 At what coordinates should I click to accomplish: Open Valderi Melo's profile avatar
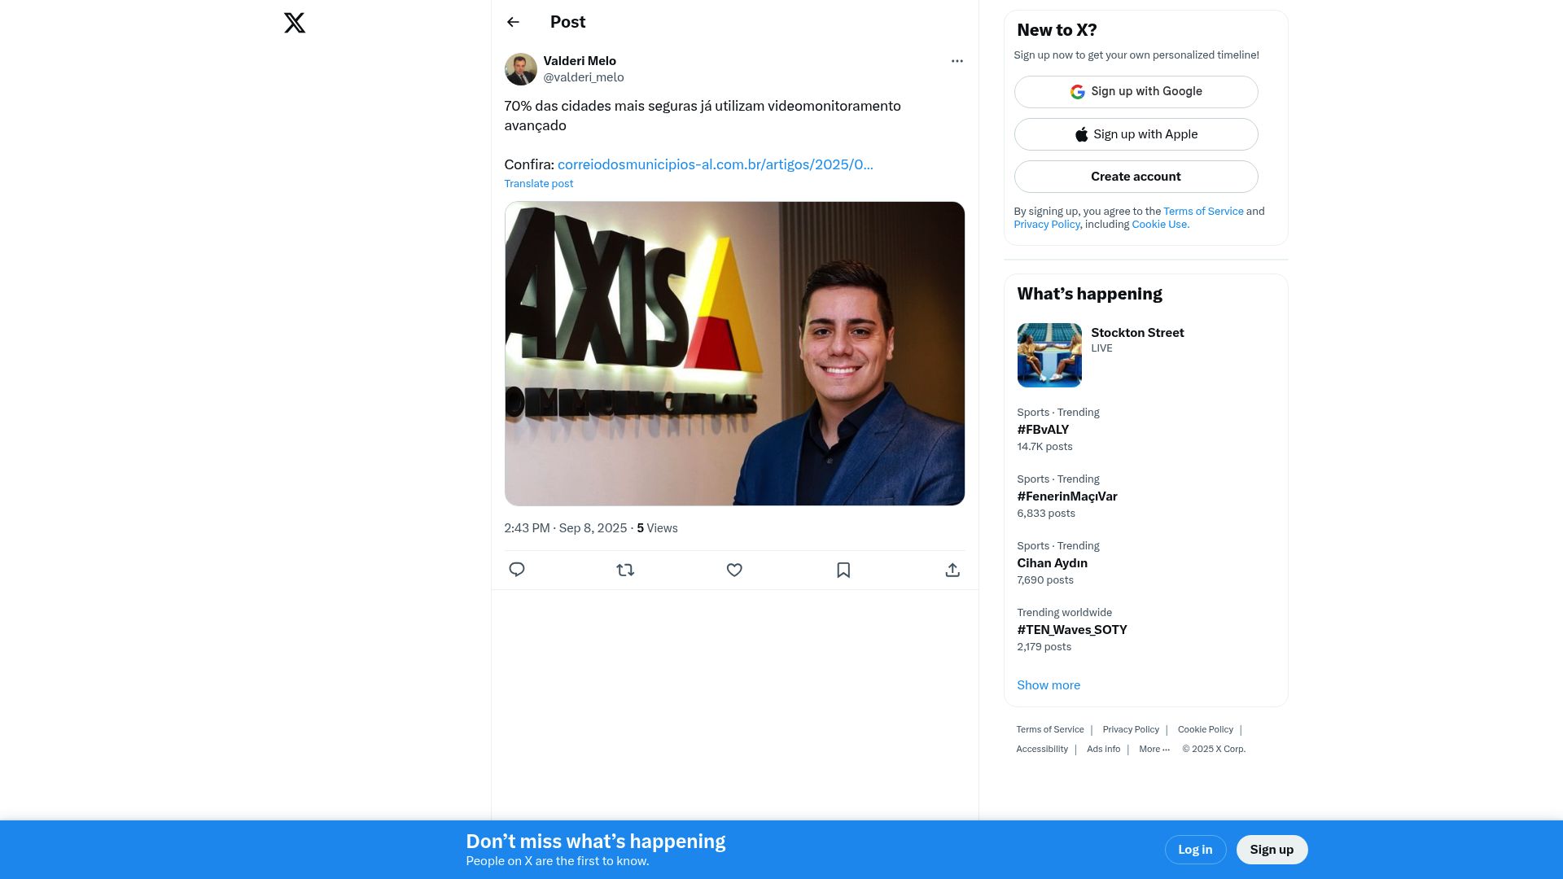tap(520, 69)
